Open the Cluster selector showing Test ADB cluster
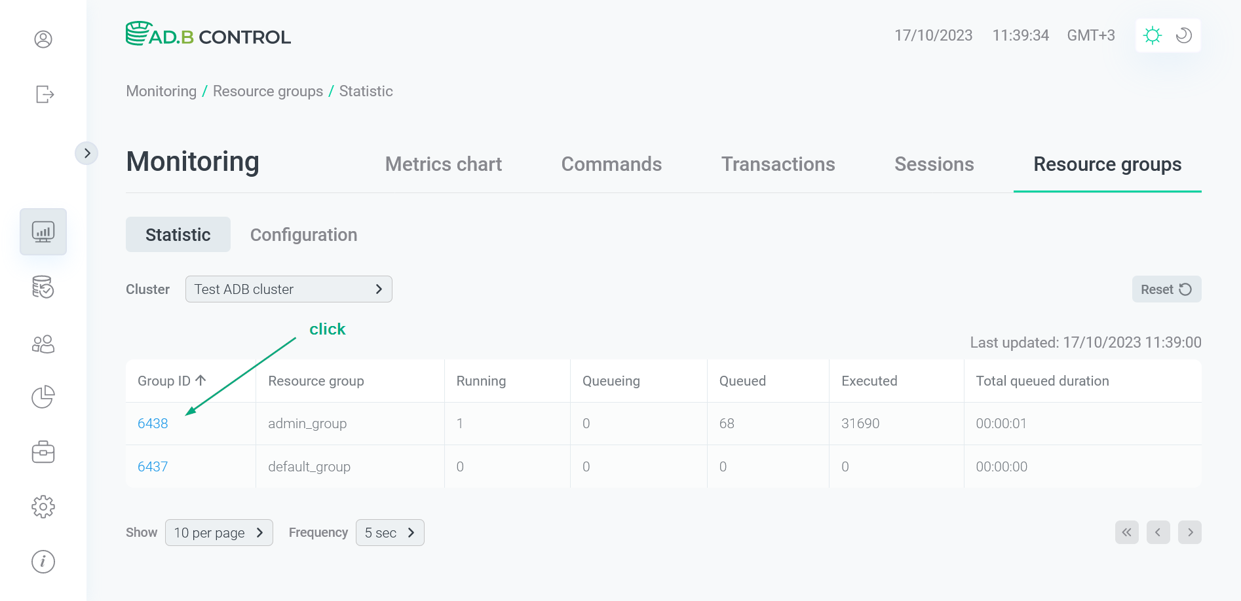The image size is (1241, 601). (288, 289)
